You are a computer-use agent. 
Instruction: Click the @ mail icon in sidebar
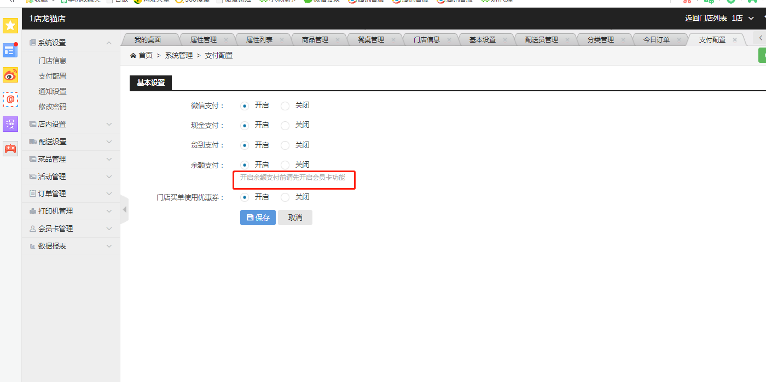tap(10, 99)
